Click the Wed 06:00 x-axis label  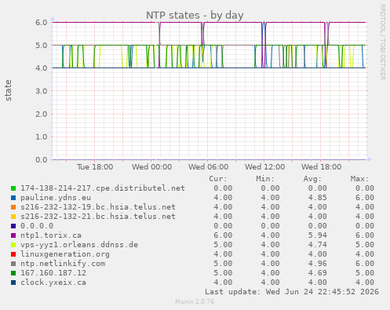[x=208, y=167]
